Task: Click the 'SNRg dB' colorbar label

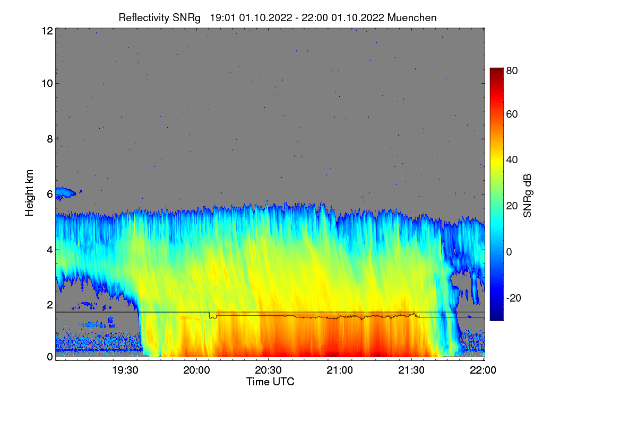Action: coord(527,196)
